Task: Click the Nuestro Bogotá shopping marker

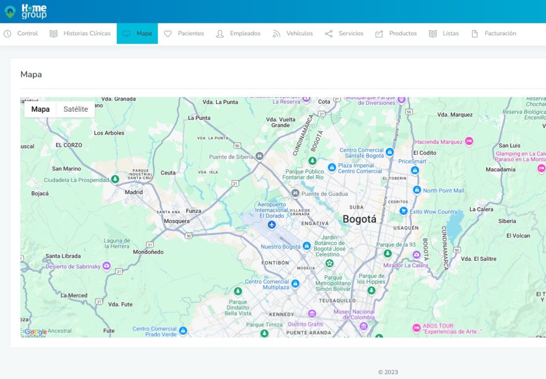Action: (x=307, y=246)
